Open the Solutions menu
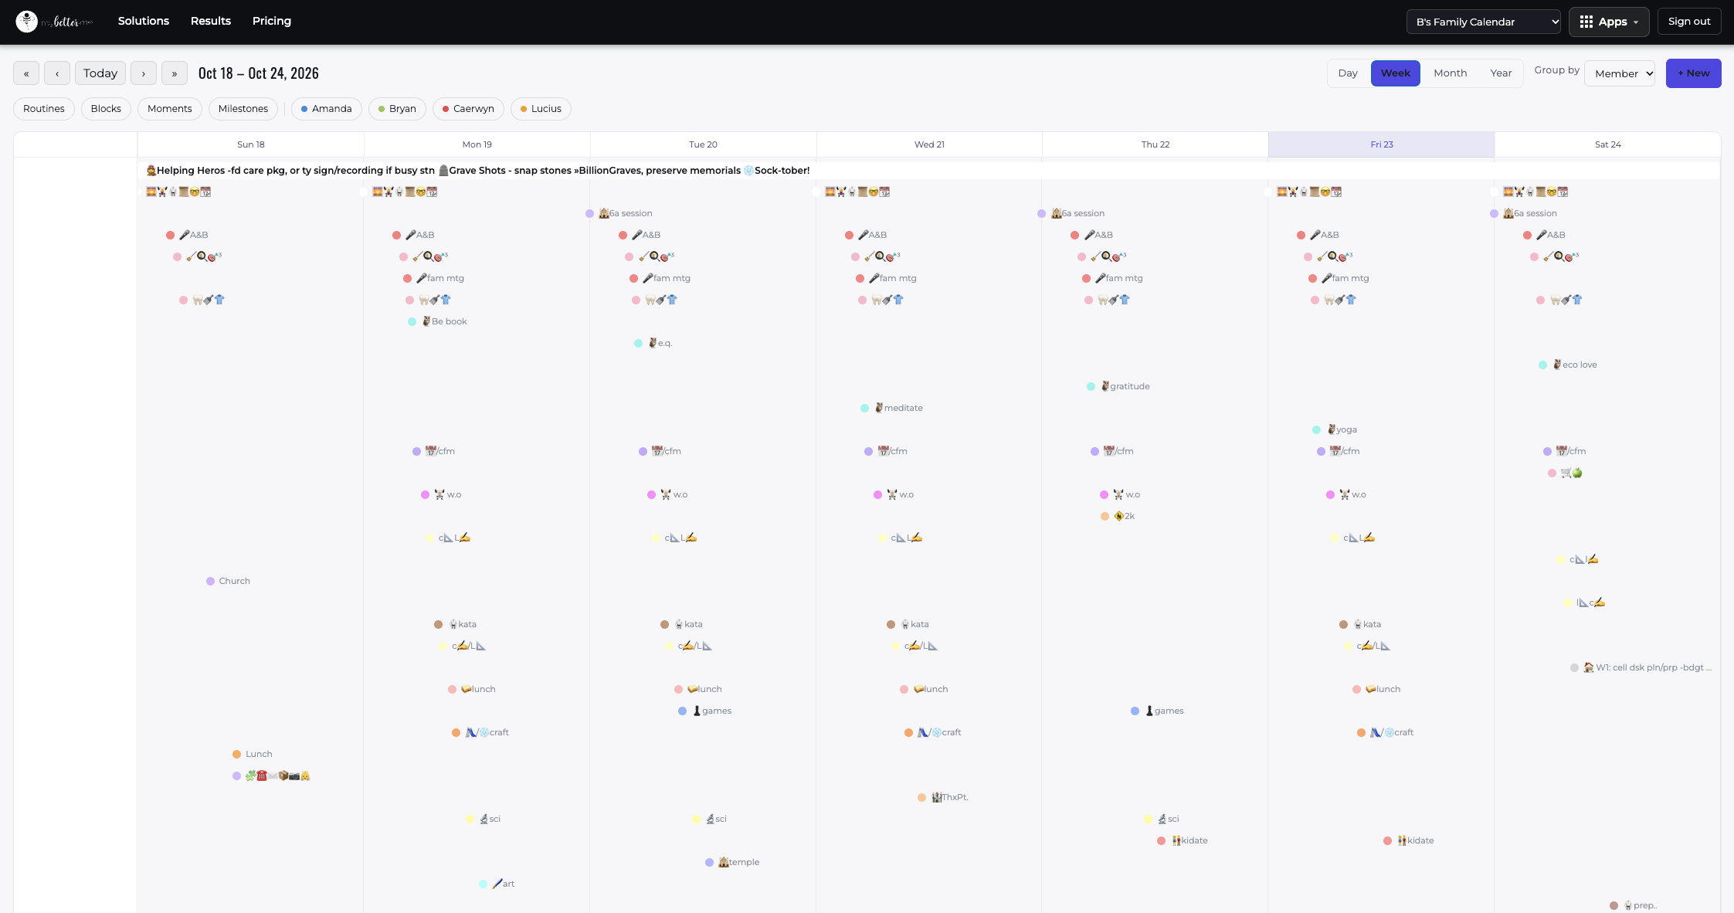1734x913 pixels. [144, 21]
